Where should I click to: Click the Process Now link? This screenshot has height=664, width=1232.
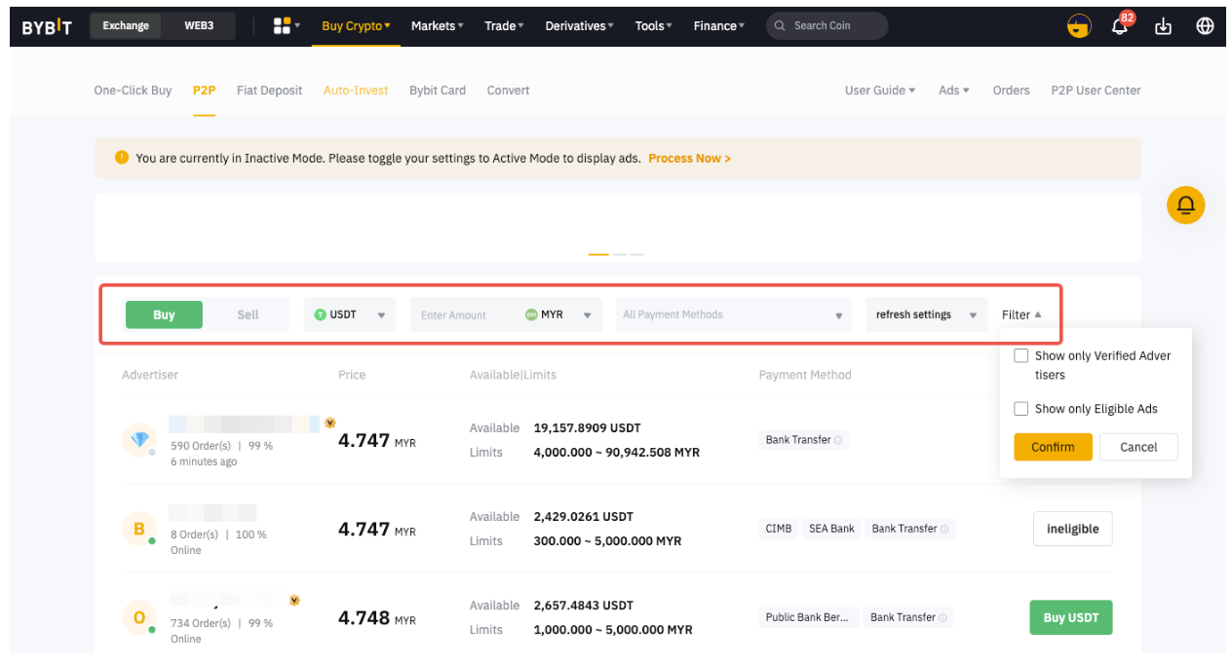(689, 158)
